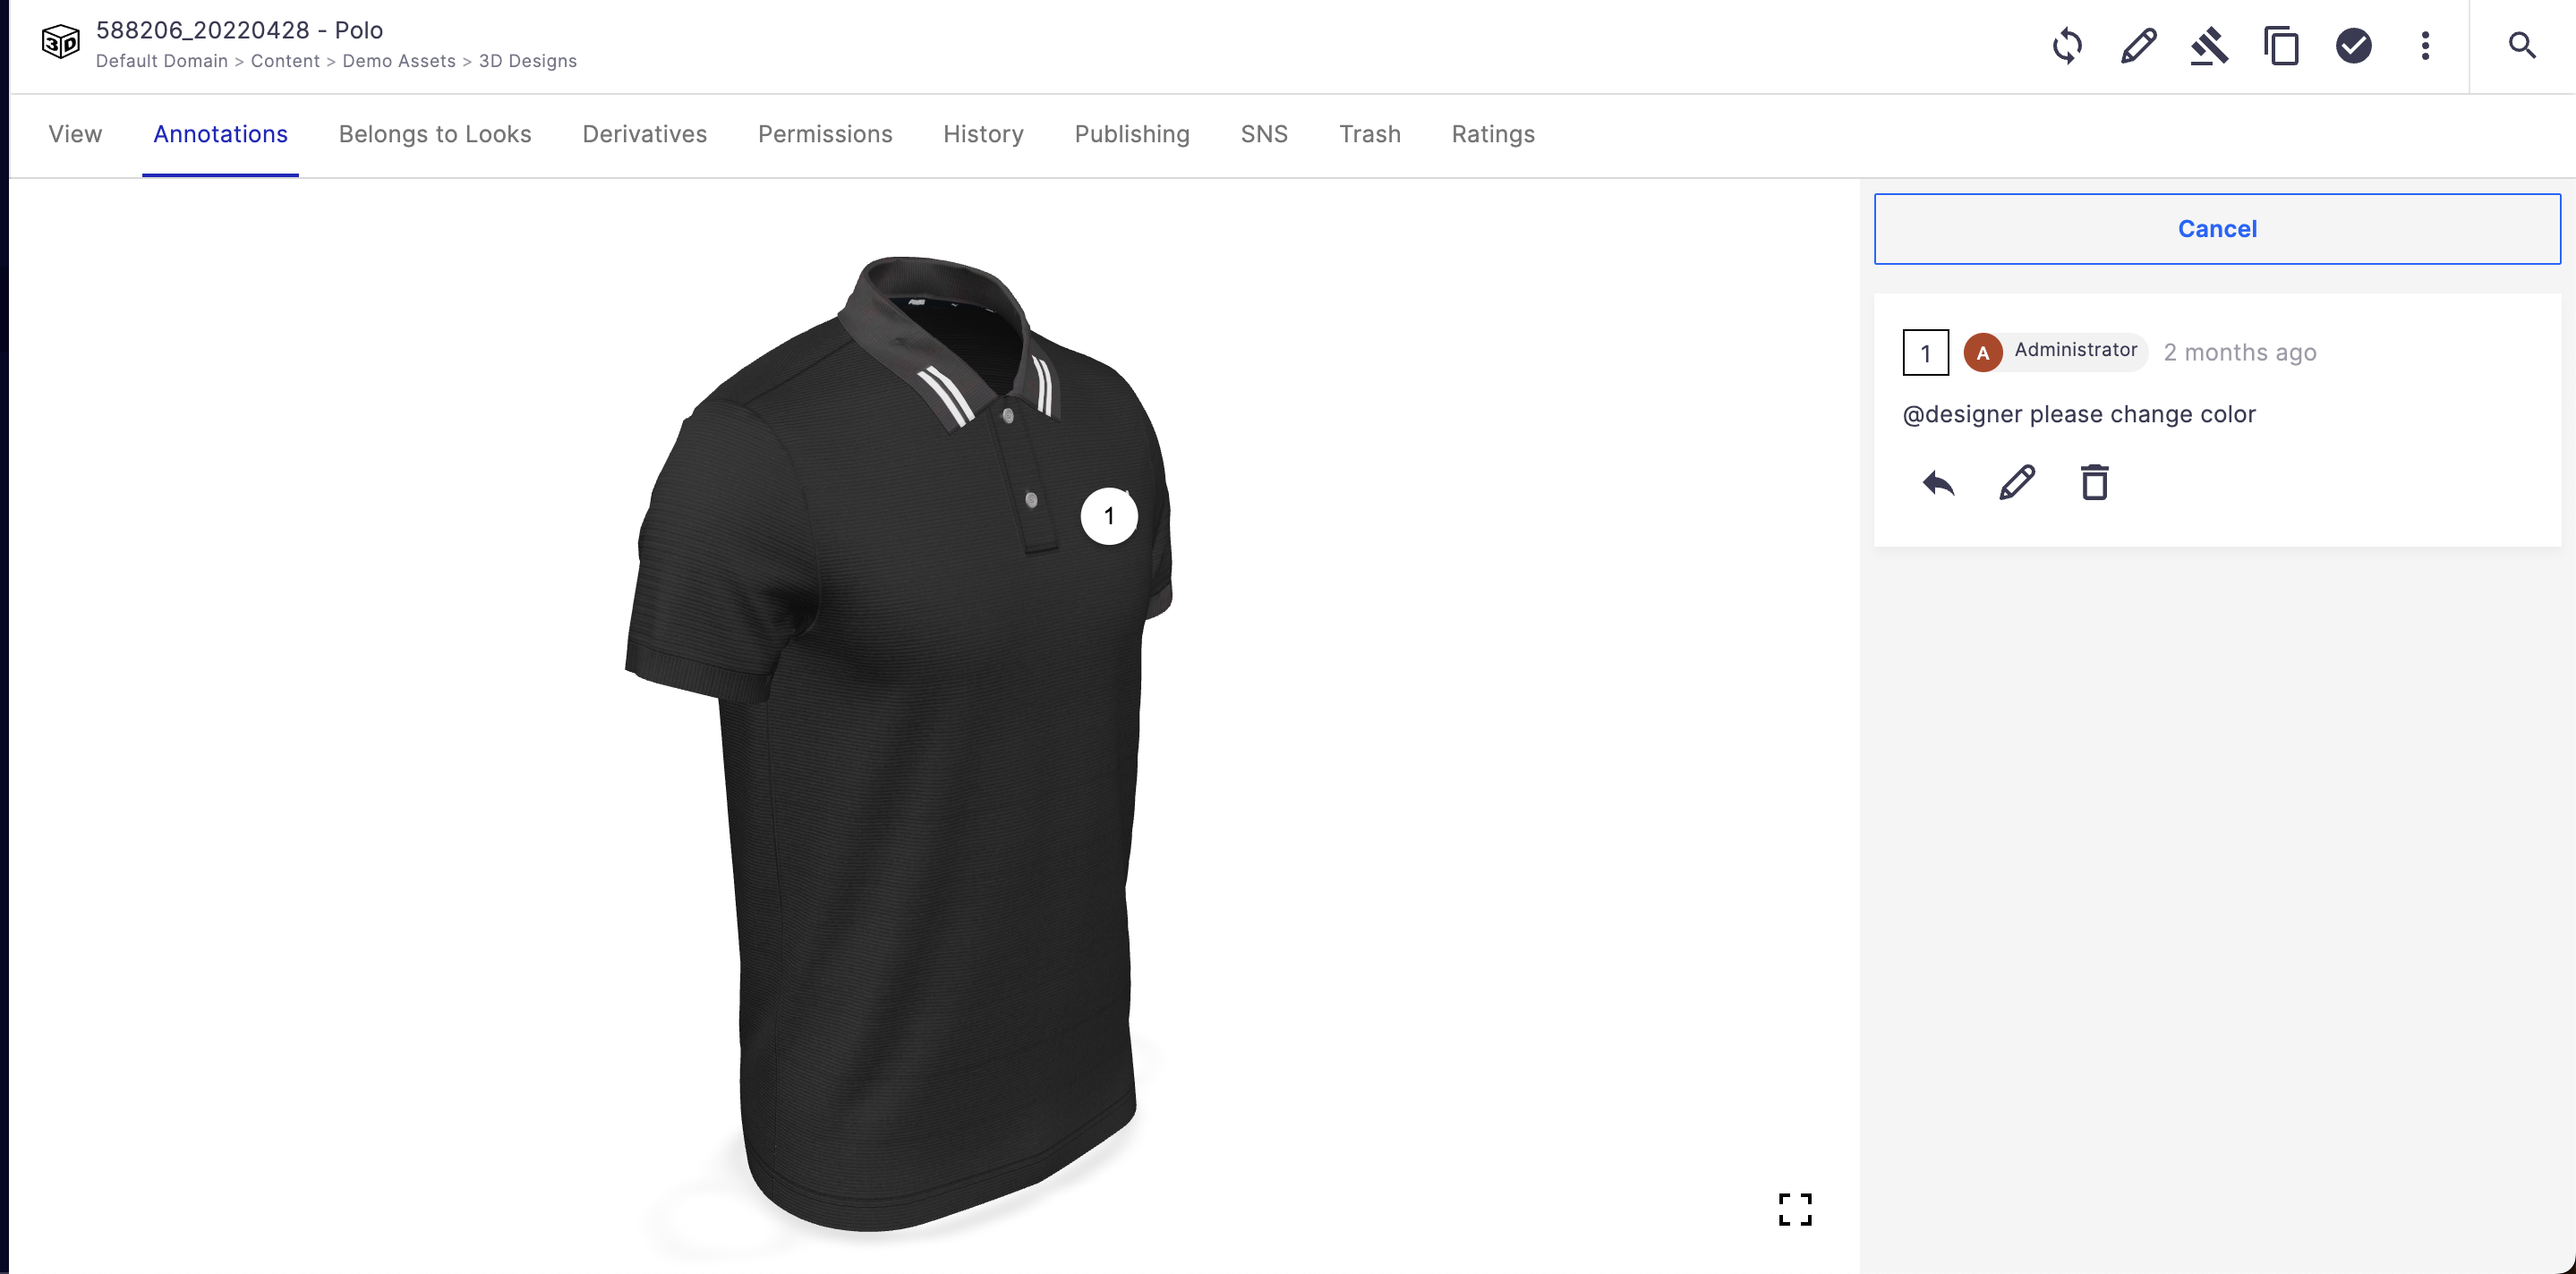Open the Derivatives tab
Image resolution: width=2576 pixels, height=1274 pixels.
[644, 134]
